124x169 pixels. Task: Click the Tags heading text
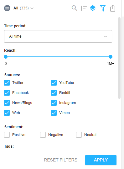9,146
